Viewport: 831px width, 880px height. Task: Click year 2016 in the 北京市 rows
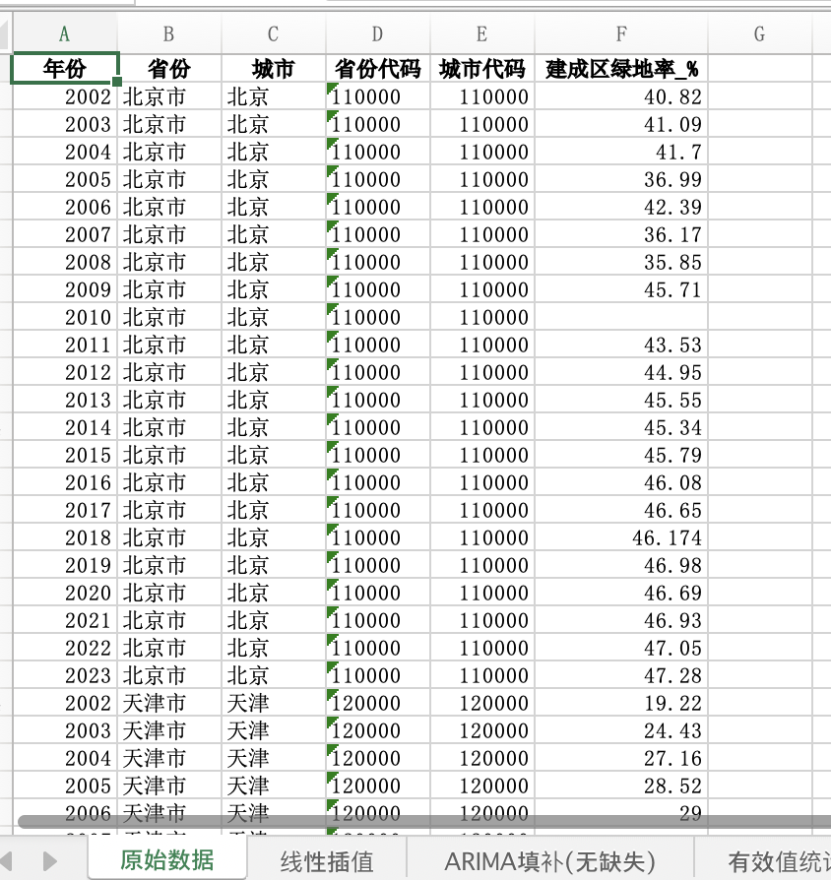65,482
